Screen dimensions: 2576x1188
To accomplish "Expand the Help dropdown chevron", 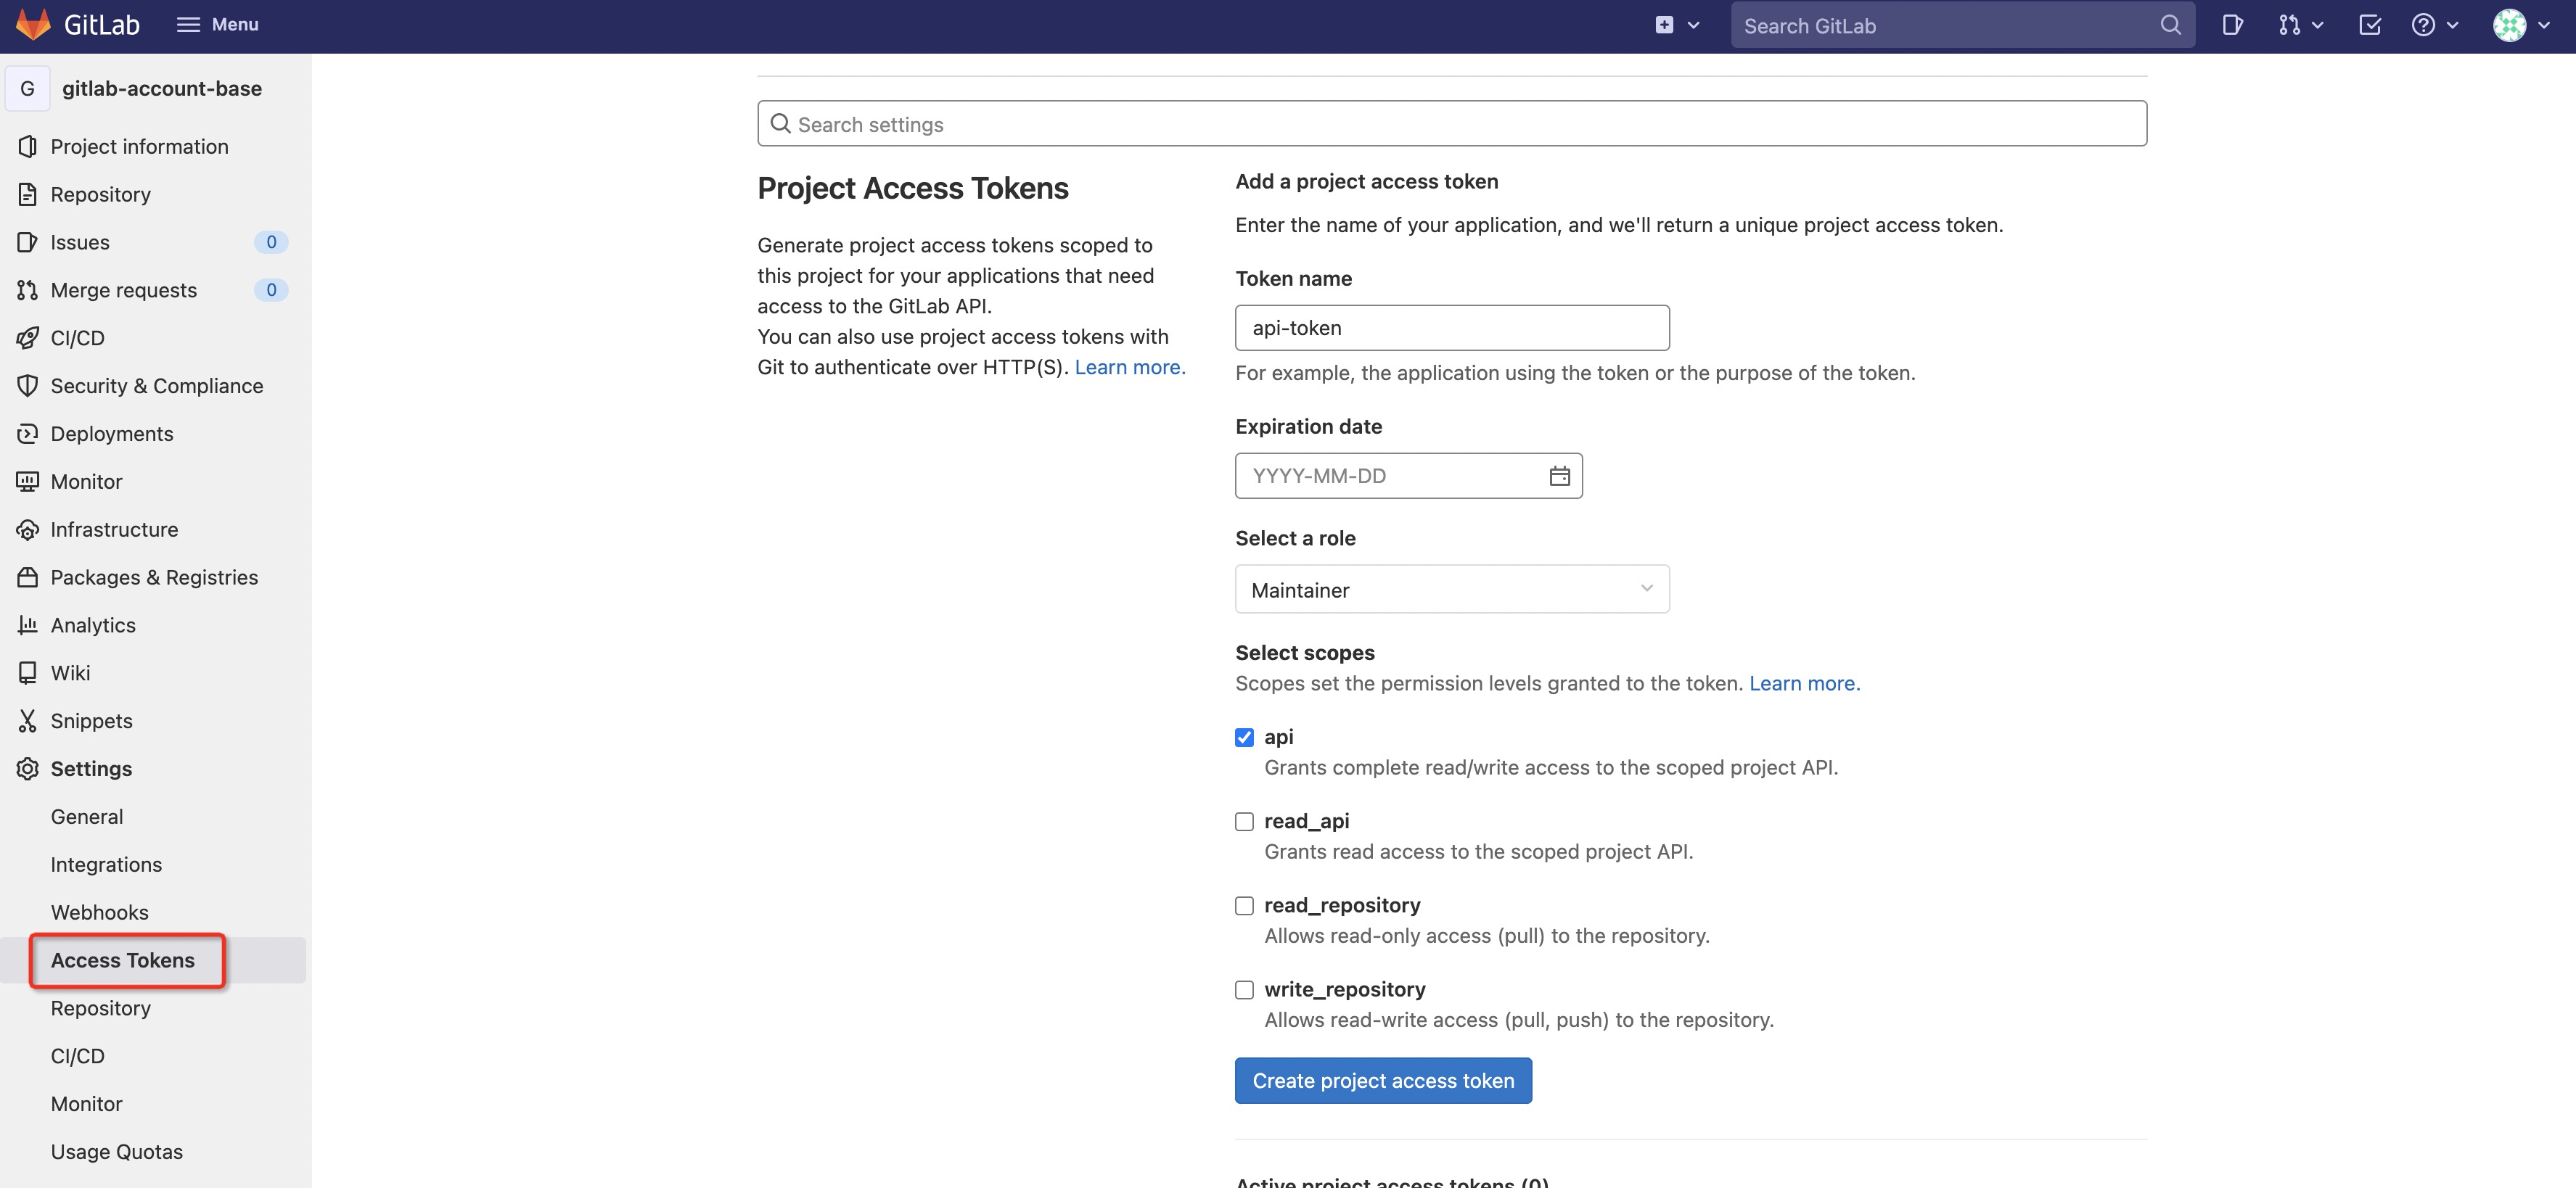I will [2452, 26].
